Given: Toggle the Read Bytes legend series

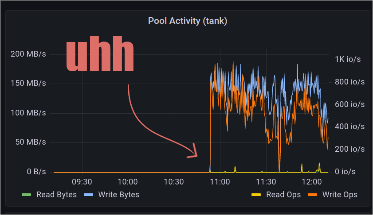Looking at the screenshot, I should point(56,195).
